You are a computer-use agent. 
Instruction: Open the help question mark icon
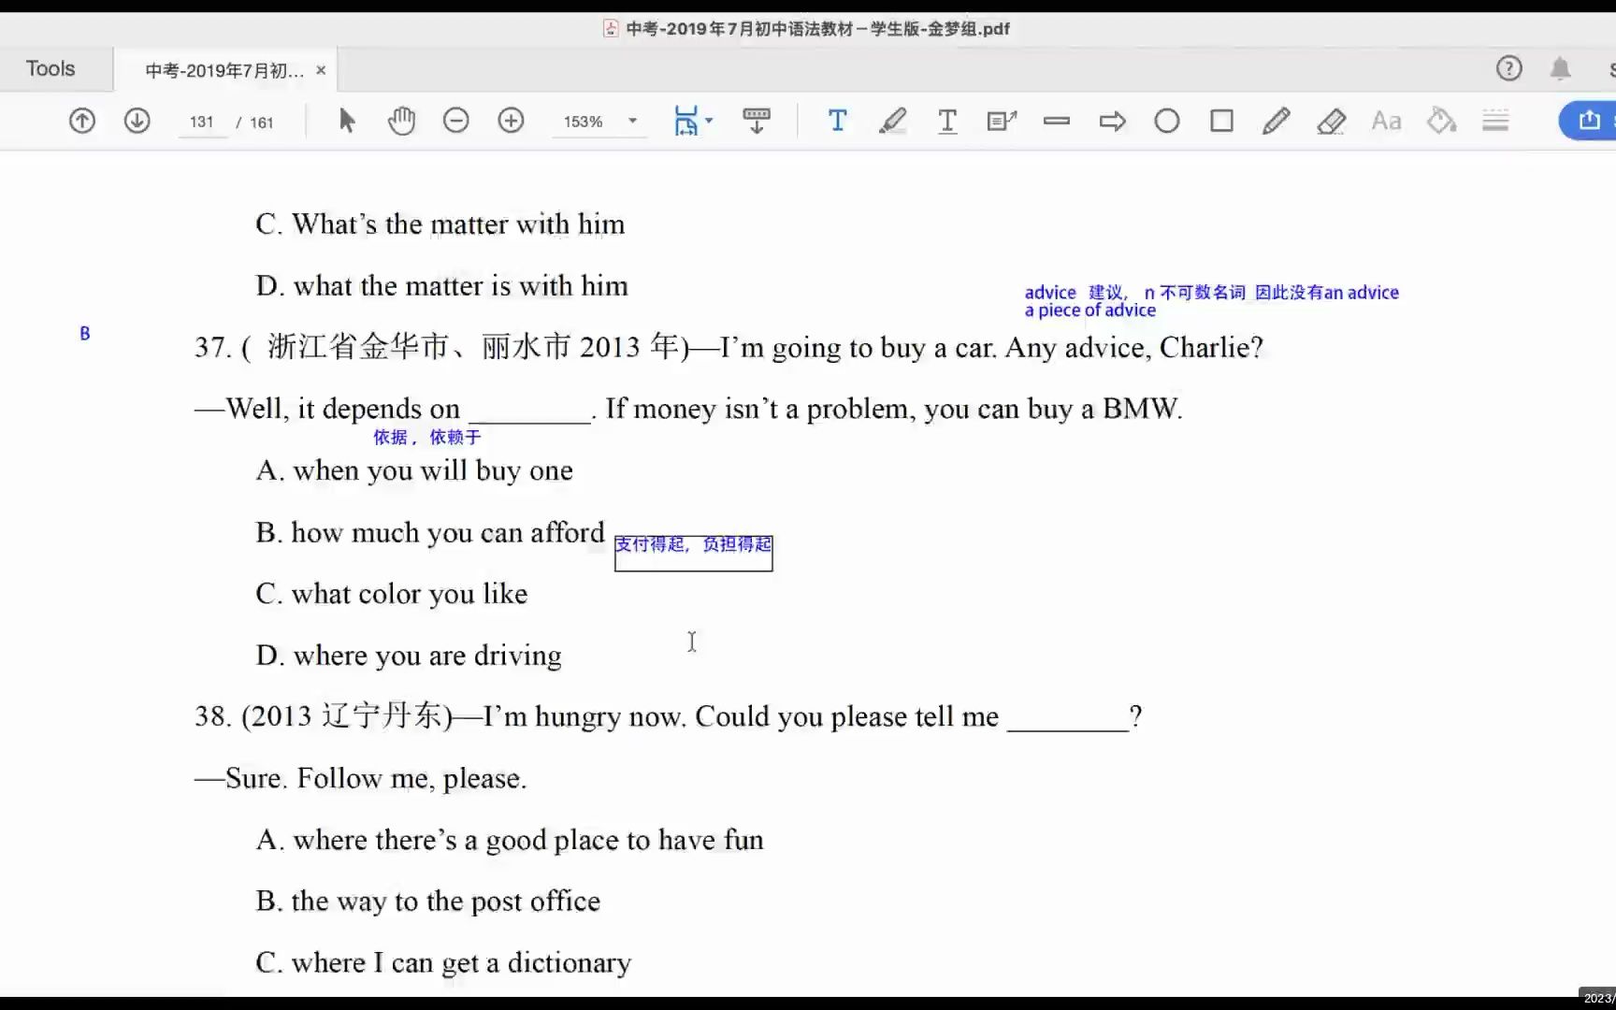[1508, 68]
